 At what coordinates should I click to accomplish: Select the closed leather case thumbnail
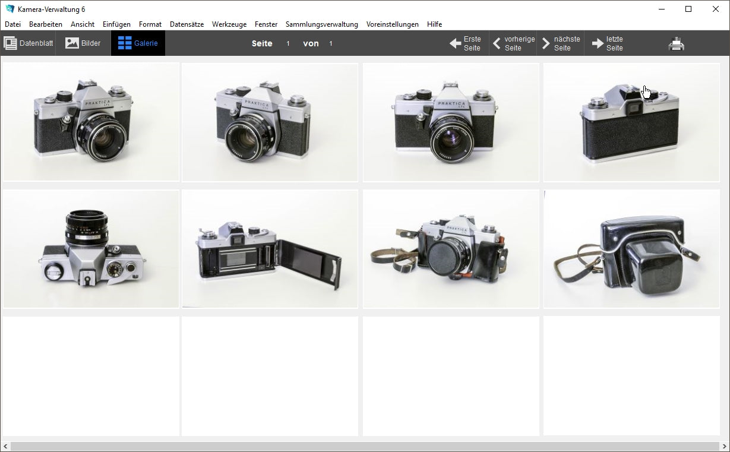[x=631, y=249]
